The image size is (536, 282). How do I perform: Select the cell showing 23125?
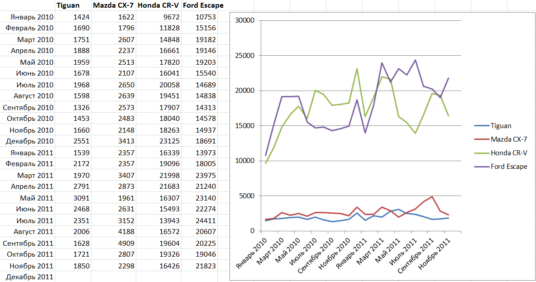pos(158,141)
